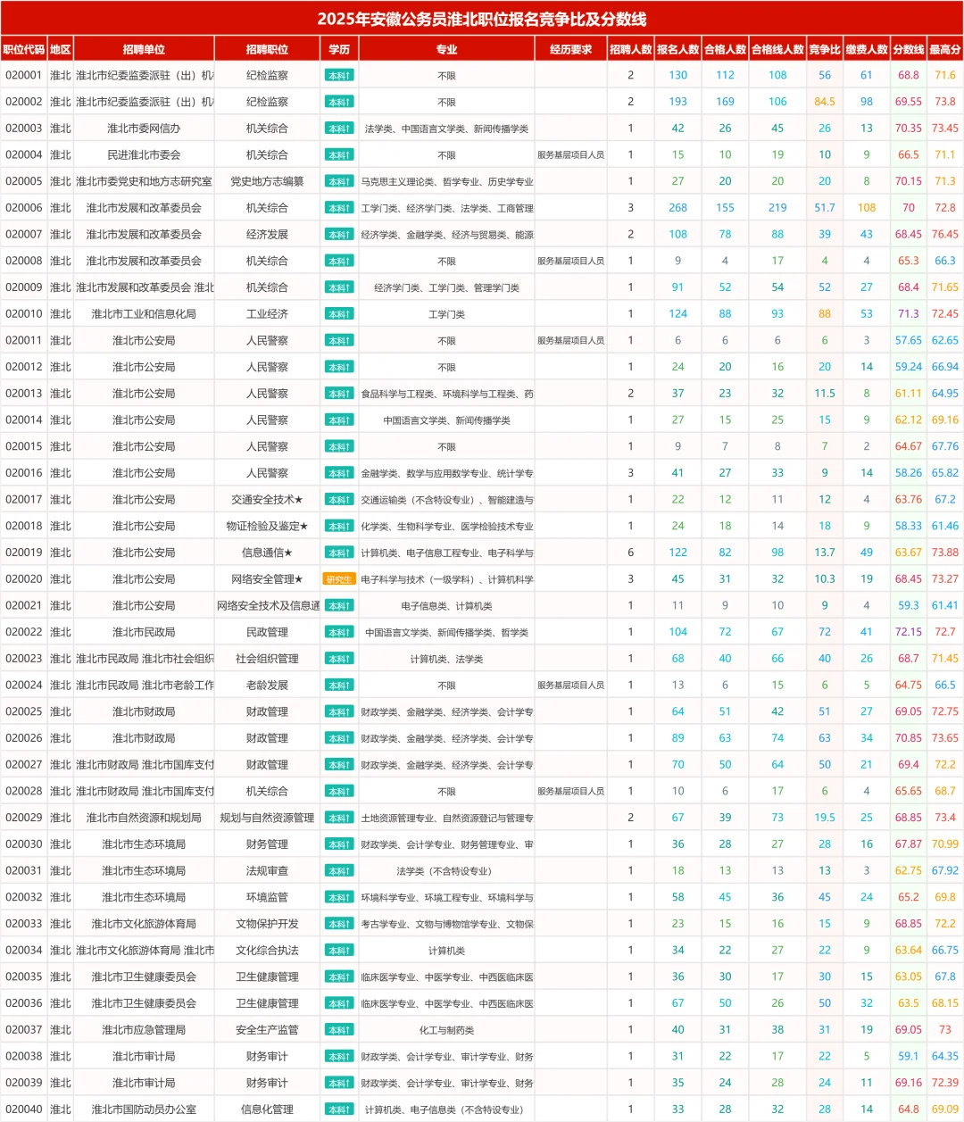Click the 职位代码 column header

(24, 49)
